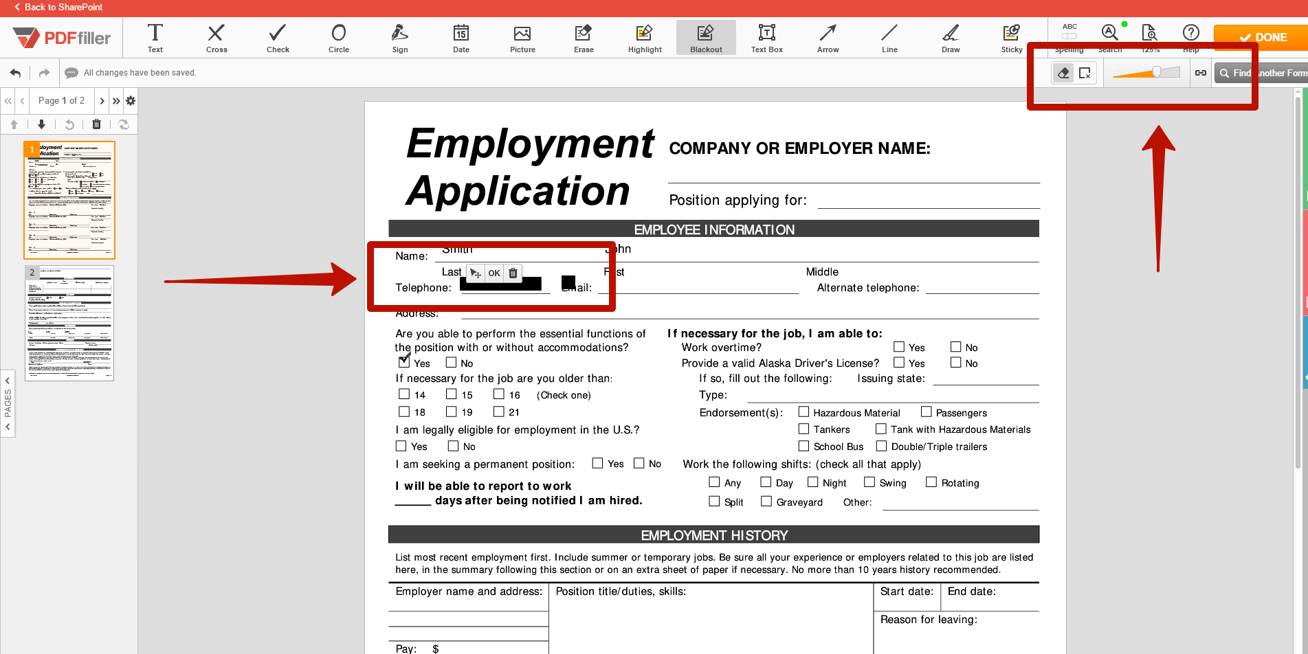Check the Rotating shift box
1308x654 pixels.
[931, 482]
